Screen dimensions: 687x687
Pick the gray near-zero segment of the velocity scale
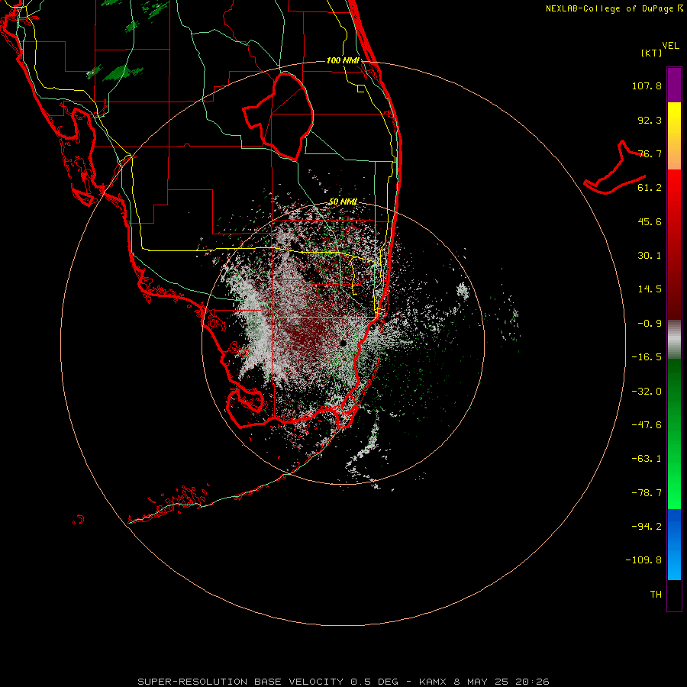pyautogui.click(x=674, y=340)
